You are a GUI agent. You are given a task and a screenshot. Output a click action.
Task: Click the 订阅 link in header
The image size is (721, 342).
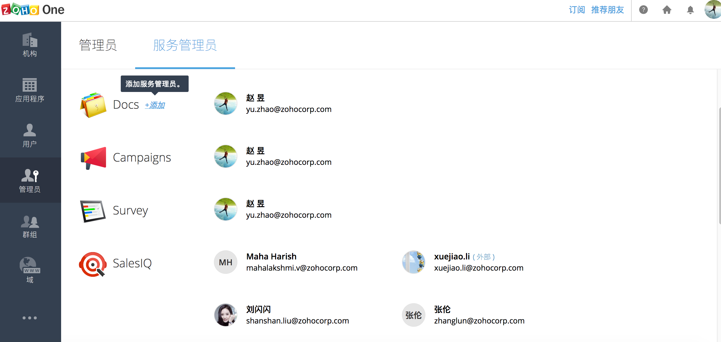point(577,10)
